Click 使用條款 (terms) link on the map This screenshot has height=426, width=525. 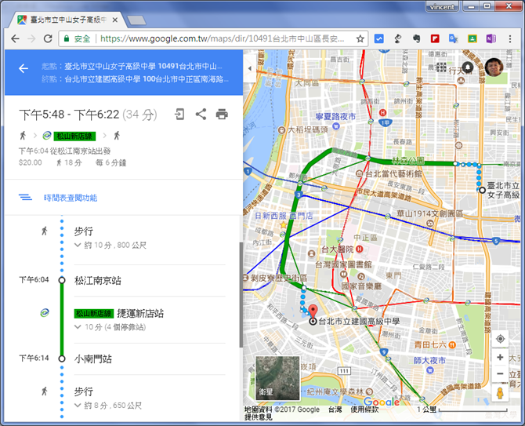364,410
